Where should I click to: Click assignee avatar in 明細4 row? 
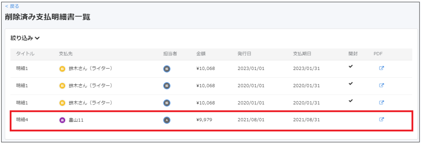pyautogui.click(x=167, y=120)
